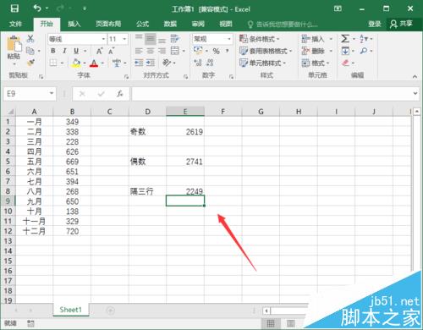Click the Sign in link
The height and width of the screenshot is (330, 423).
[375, 24]
